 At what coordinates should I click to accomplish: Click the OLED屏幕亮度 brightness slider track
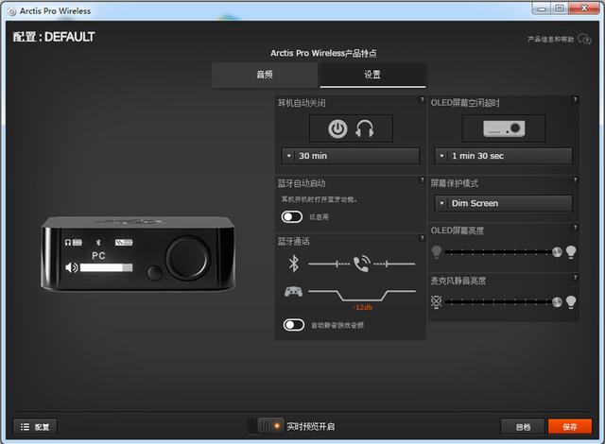click(498, 252)
